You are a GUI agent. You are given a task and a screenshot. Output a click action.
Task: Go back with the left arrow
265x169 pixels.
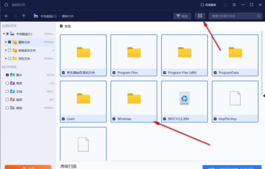point(6,16)
